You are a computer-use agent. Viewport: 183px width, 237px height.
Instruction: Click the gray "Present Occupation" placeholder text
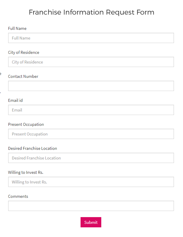click(x=30, y=134)
